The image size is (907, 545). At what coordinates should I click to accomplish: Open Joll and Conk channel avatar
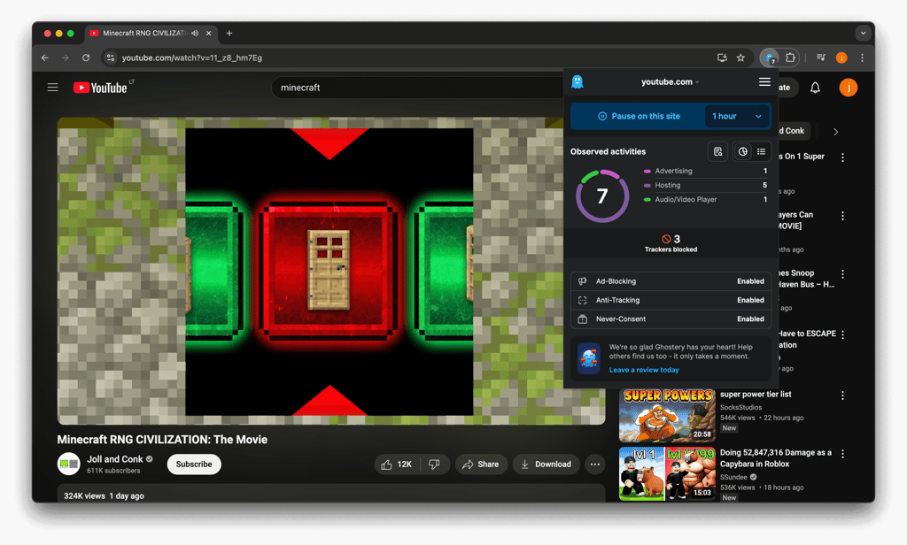pyautogui.click(x=68, y=464)
